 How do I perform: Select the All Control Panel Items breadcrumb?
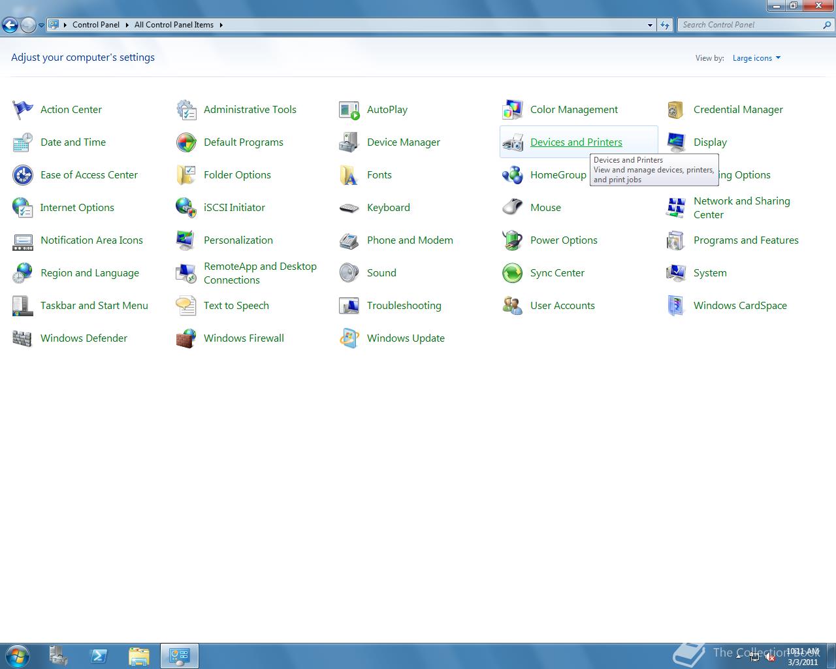point(174,25)
